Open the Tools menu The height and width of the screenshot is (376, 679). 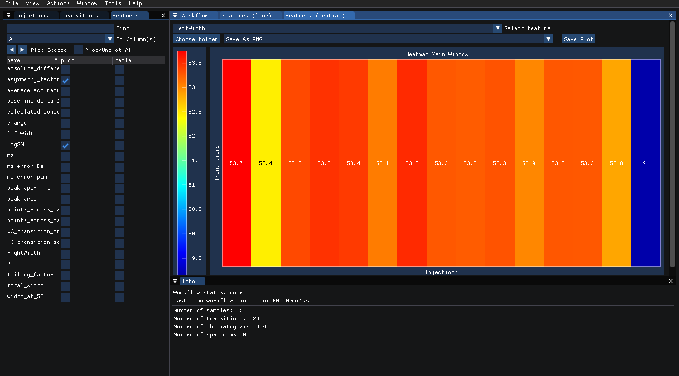113,3
